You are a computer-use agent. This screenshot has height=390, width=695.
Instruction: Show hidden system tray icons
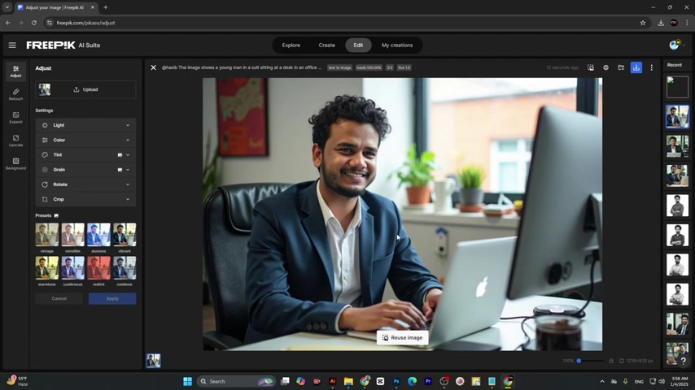coord(602,381)
